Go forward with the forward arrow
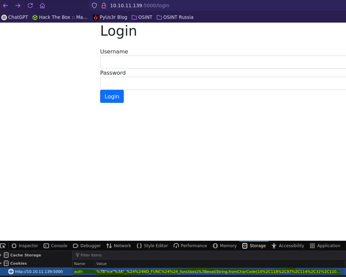Image resolution: width=346 pixels, height=277 pixels. (18, 5)
